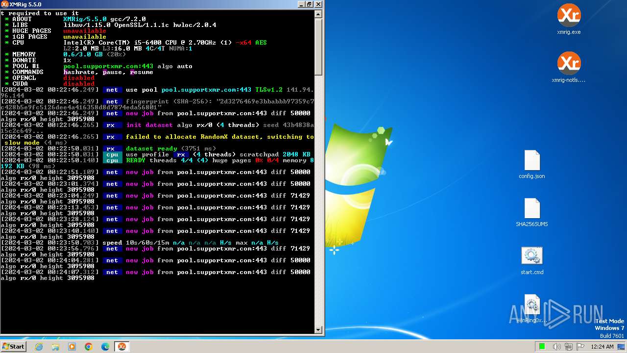The image size is (627, 353).
Task: Select the xmrig-notls desktop icon
Action: click(569, 68)
